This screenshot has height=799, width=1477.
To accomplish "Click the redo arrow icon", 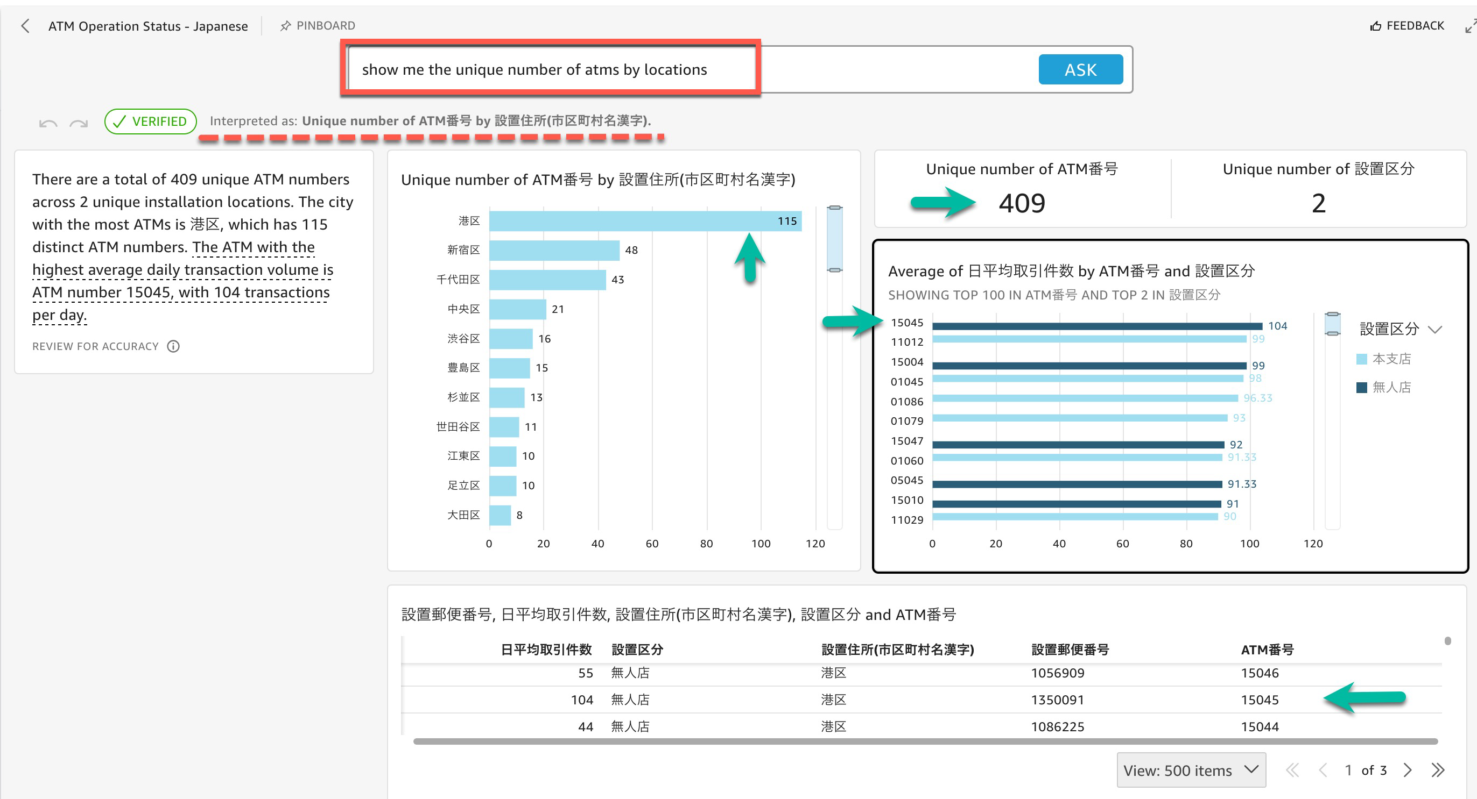I will pyautogui.click(x=79, y=123).
